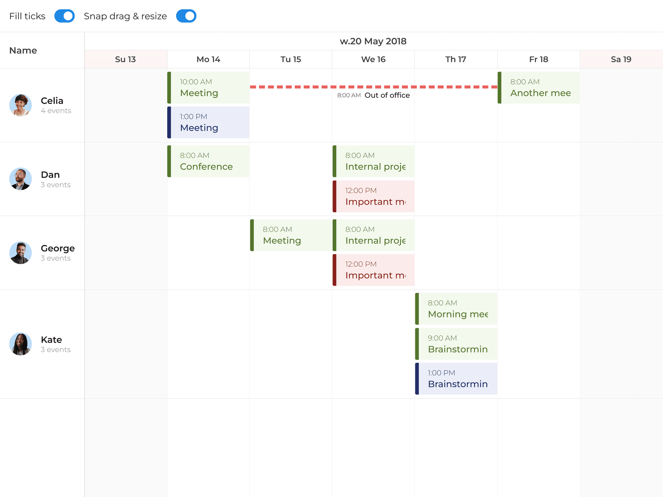Click George's profile avatar

click(x=20, y=253)
